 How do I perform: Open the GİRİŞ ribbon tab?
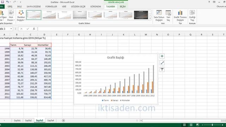(10, 7)
